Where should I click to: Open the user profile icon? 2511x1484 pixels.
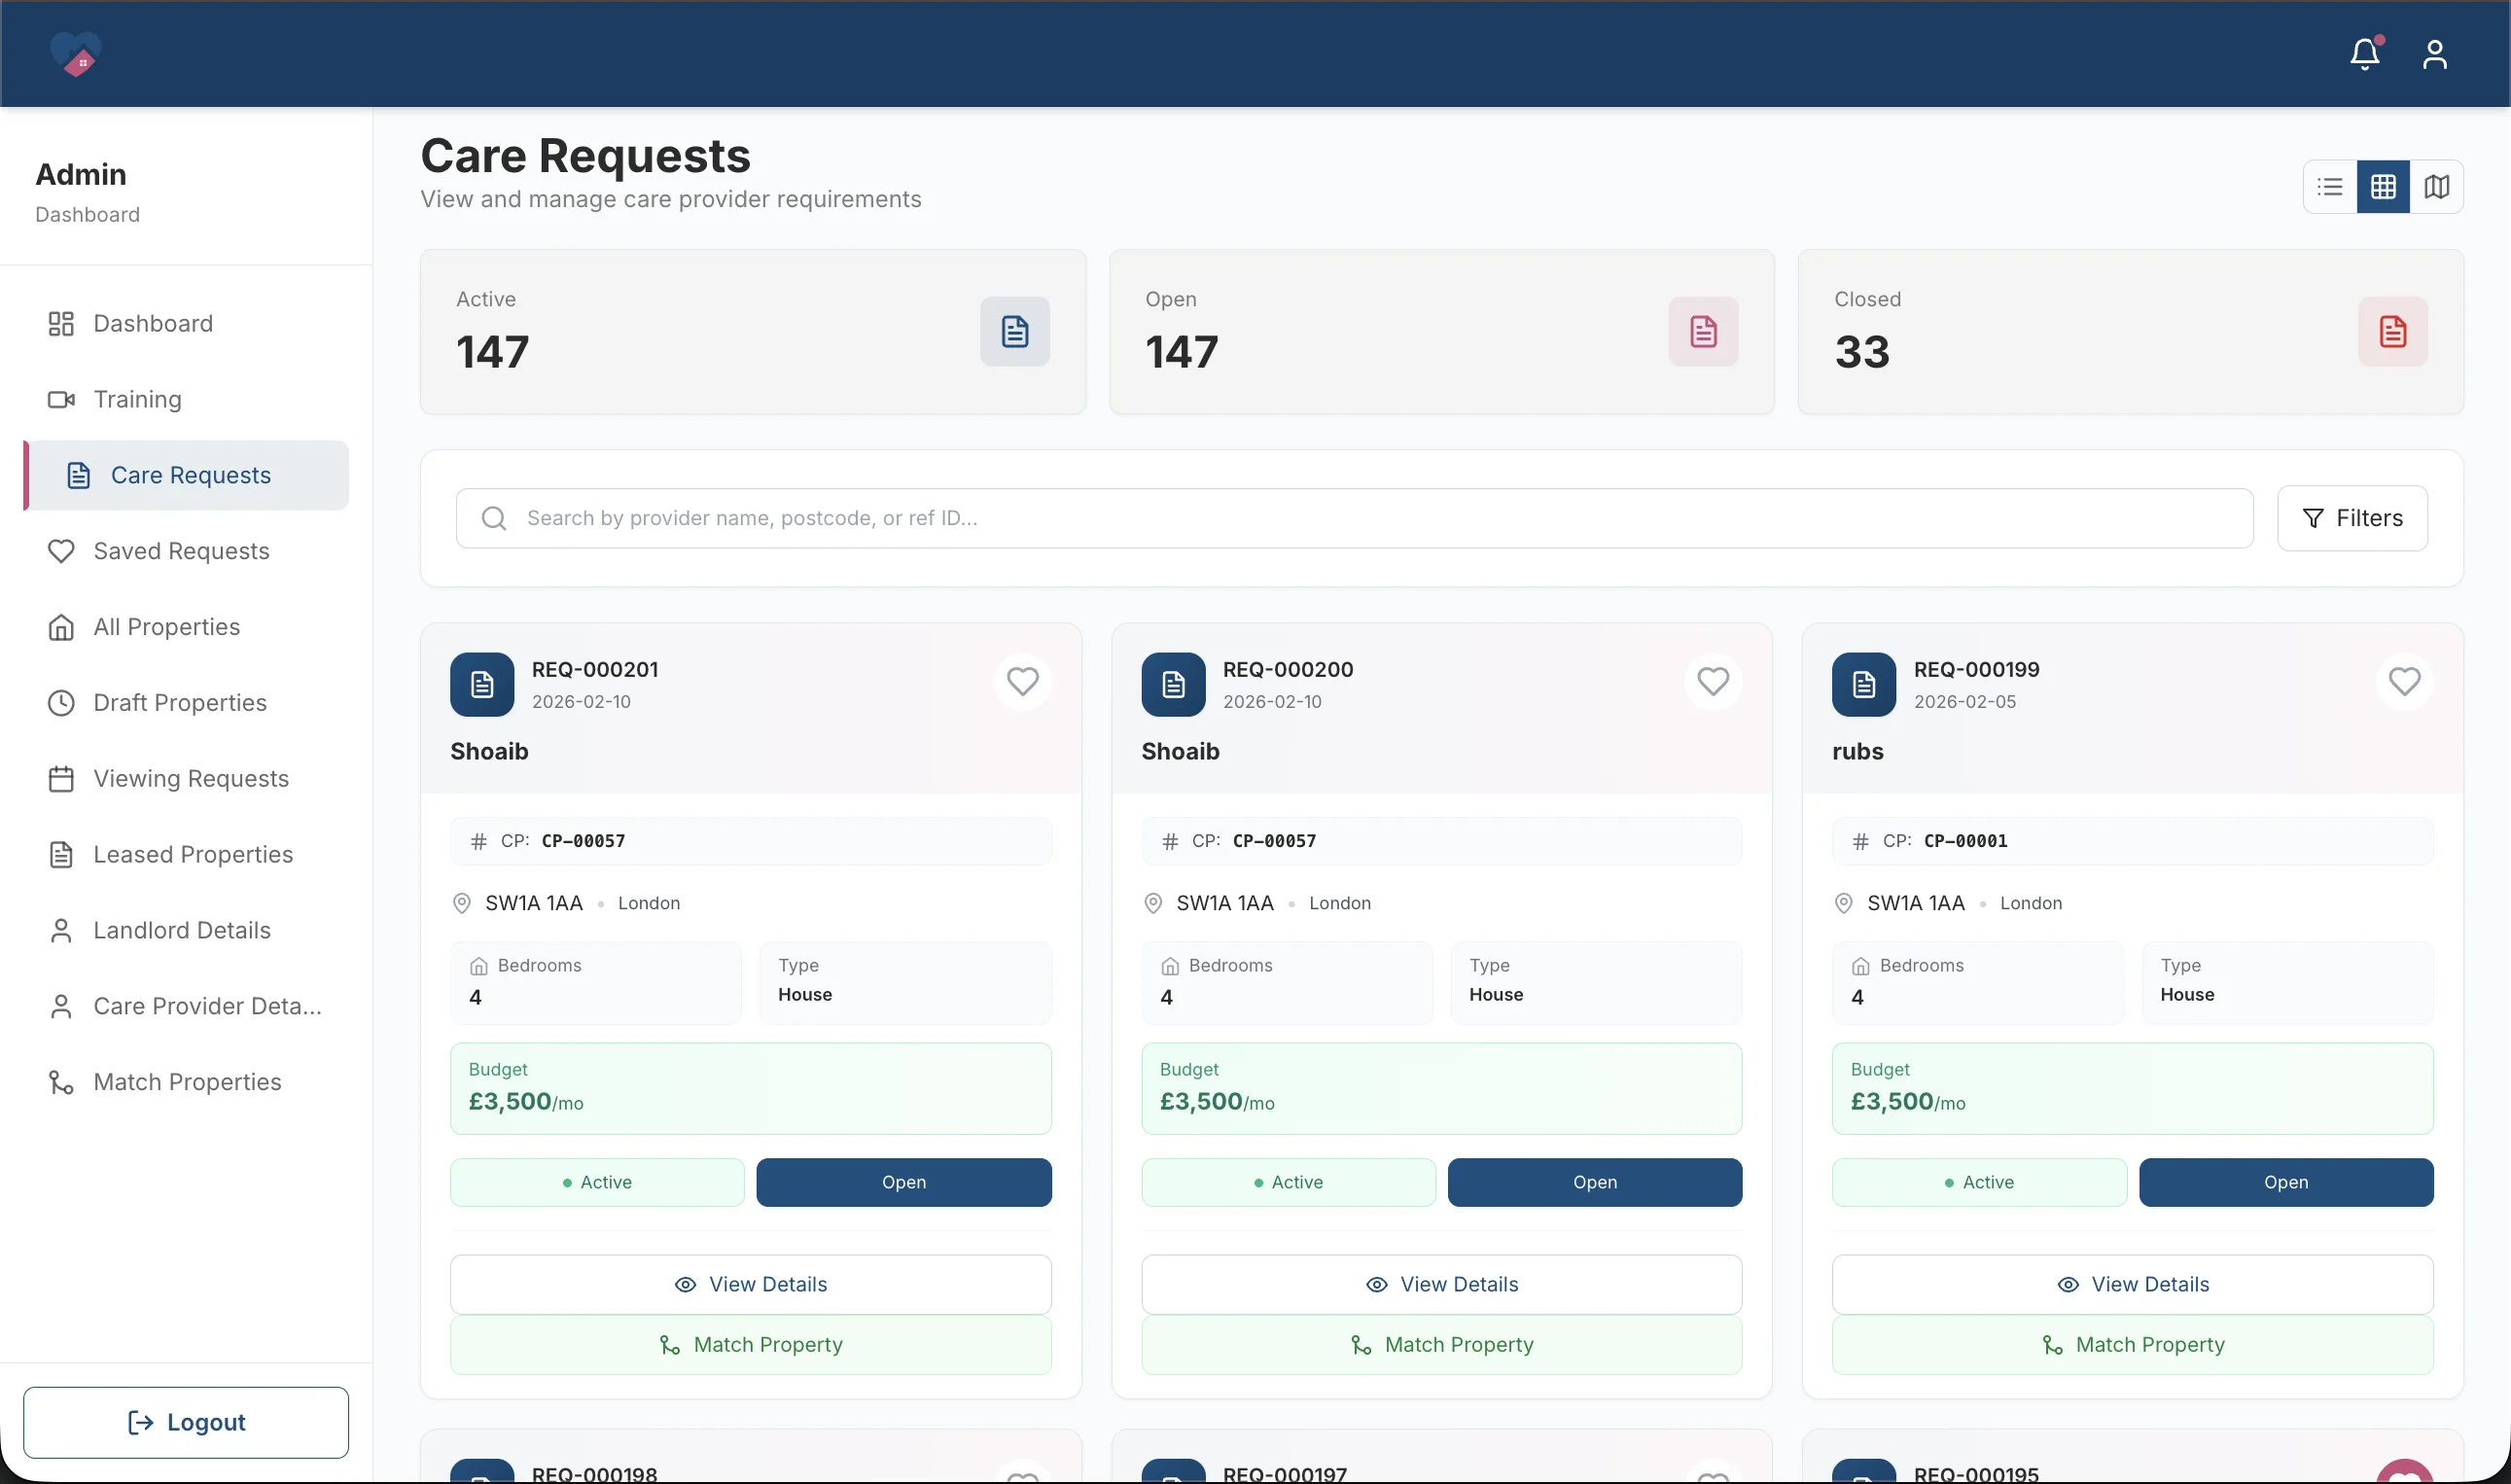coord(2435,54)
